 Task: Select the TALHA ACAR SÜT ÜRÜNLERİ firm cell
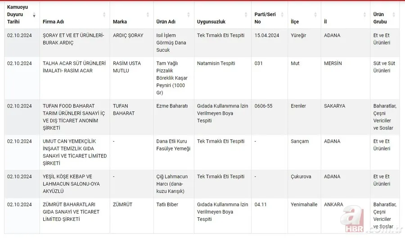click(74, 67)
